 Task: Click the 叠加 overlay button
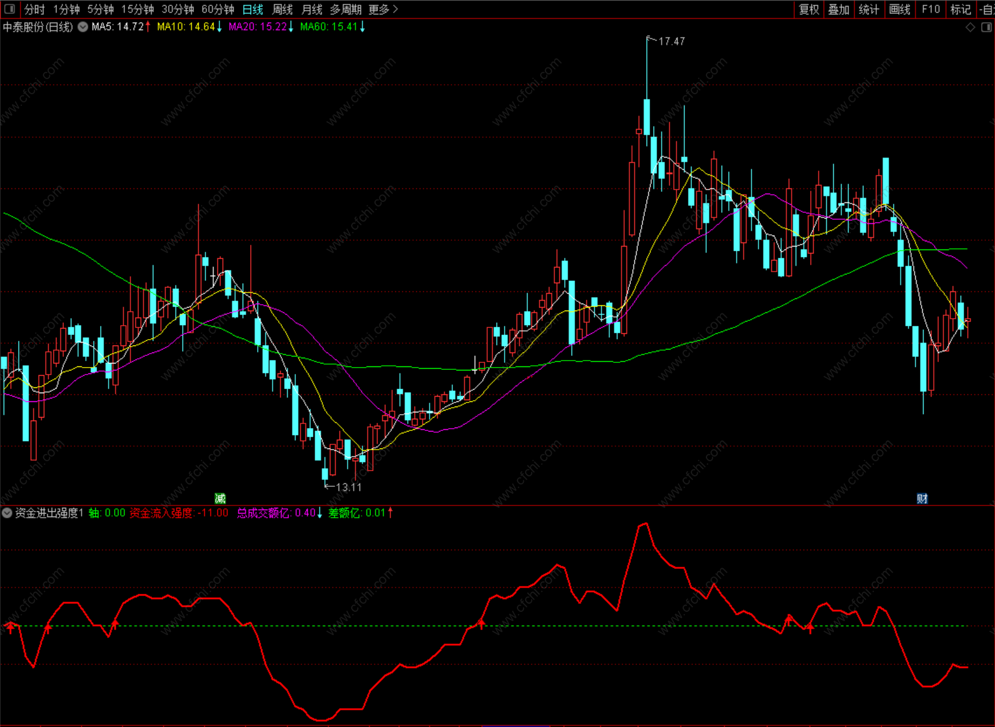tap(839, 9)
